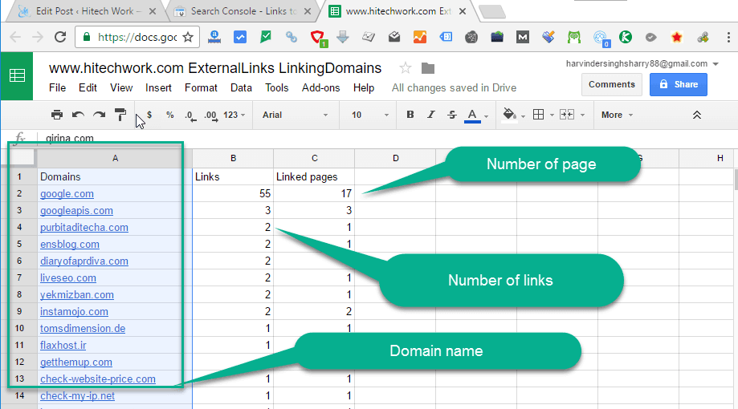Toggle Bold formatting

click(410, 115)
